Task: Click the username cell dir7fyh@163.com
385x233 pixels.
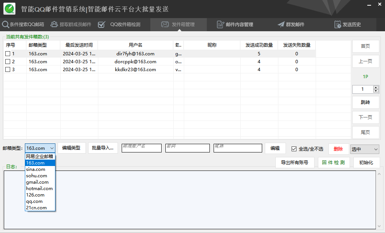Action: (x=136, y=54)
